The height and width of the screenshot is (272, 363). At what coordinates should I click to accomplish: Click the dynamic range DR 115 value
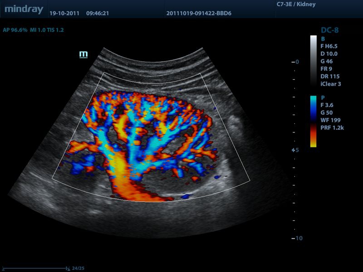click(x=330, y=76)
